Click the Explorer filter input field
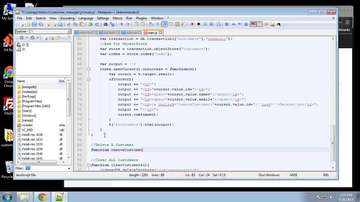 point(46,168)
